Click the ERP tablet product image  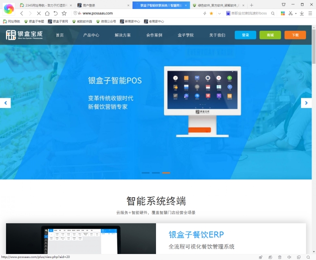(81, 239)
